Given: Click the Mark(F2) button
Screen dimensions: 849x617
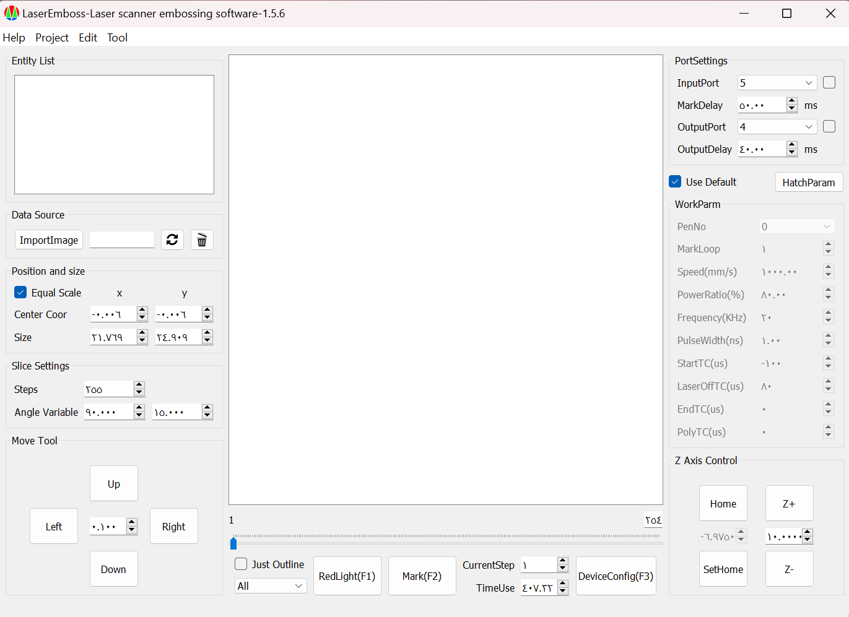Looking at the screenshot, I should [x=422, y=576].
